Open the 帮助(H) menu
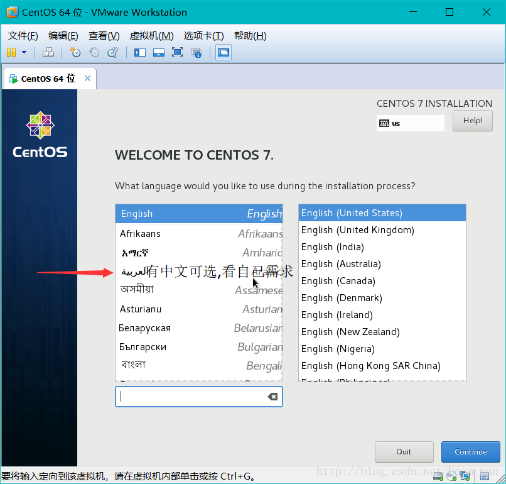This screenshot has height=484, width=506. 250,36
